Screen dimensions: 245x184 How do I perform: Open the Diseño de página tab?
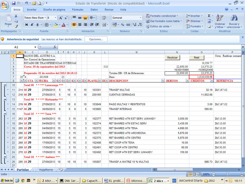click(x=54, y=9)
